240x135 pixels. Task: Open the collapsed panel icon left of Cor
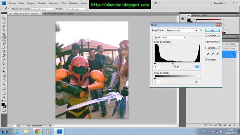click(x=183, y=19)
